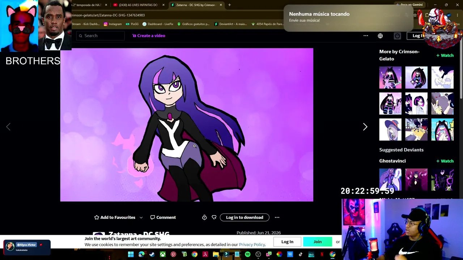The height and width of the screenshot is (260, 463).
Task: Open Pinterest from the taskbar
Action: coord(173,254)
